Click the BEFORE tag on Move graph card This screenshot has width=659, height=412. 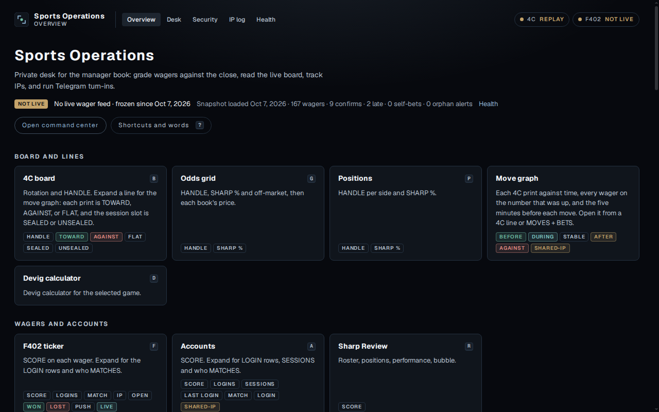coord(511,237)
